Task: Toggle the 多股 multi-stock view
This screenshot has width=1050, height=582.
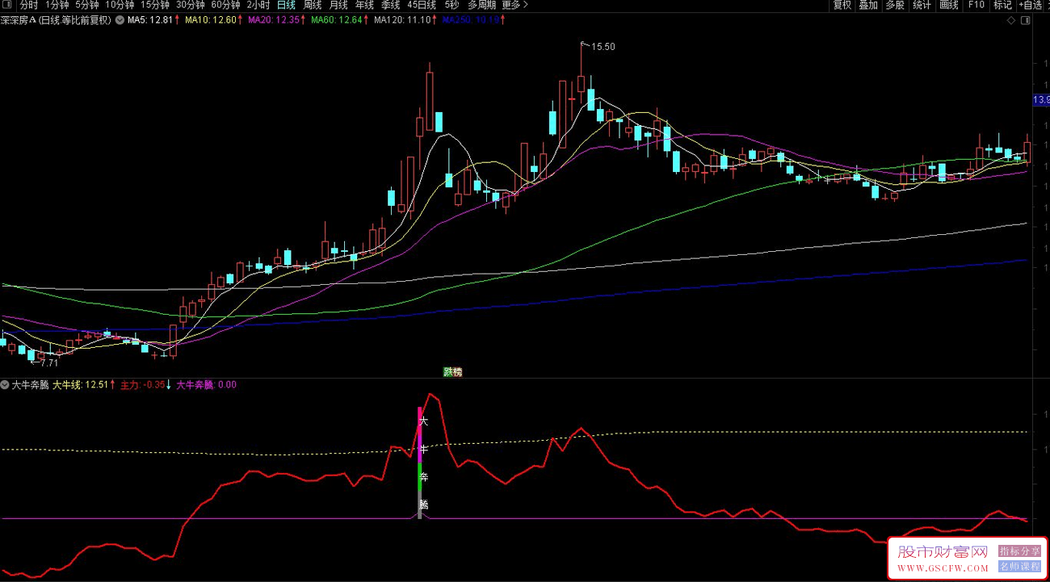Action: (x=895, y=5)
